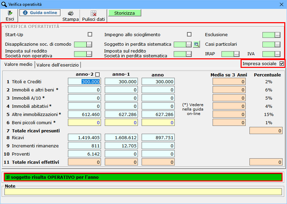Open the Guida online help
The height and width of the screenshot is (204, 287).
pyautogui.click(x=40, y=13)
